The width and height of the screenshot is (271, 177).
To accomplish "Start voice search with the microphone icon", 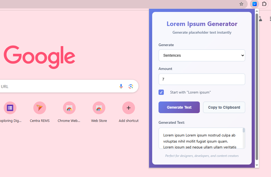I will coord(121,86).
